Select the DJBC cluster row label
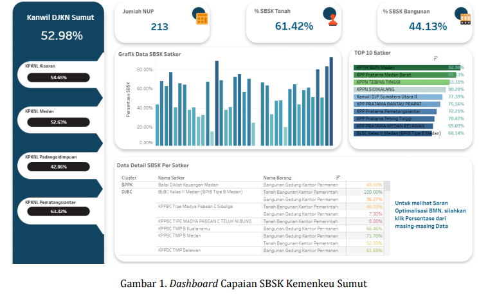Screen dimensions: 488x296 tap(129, 192)
